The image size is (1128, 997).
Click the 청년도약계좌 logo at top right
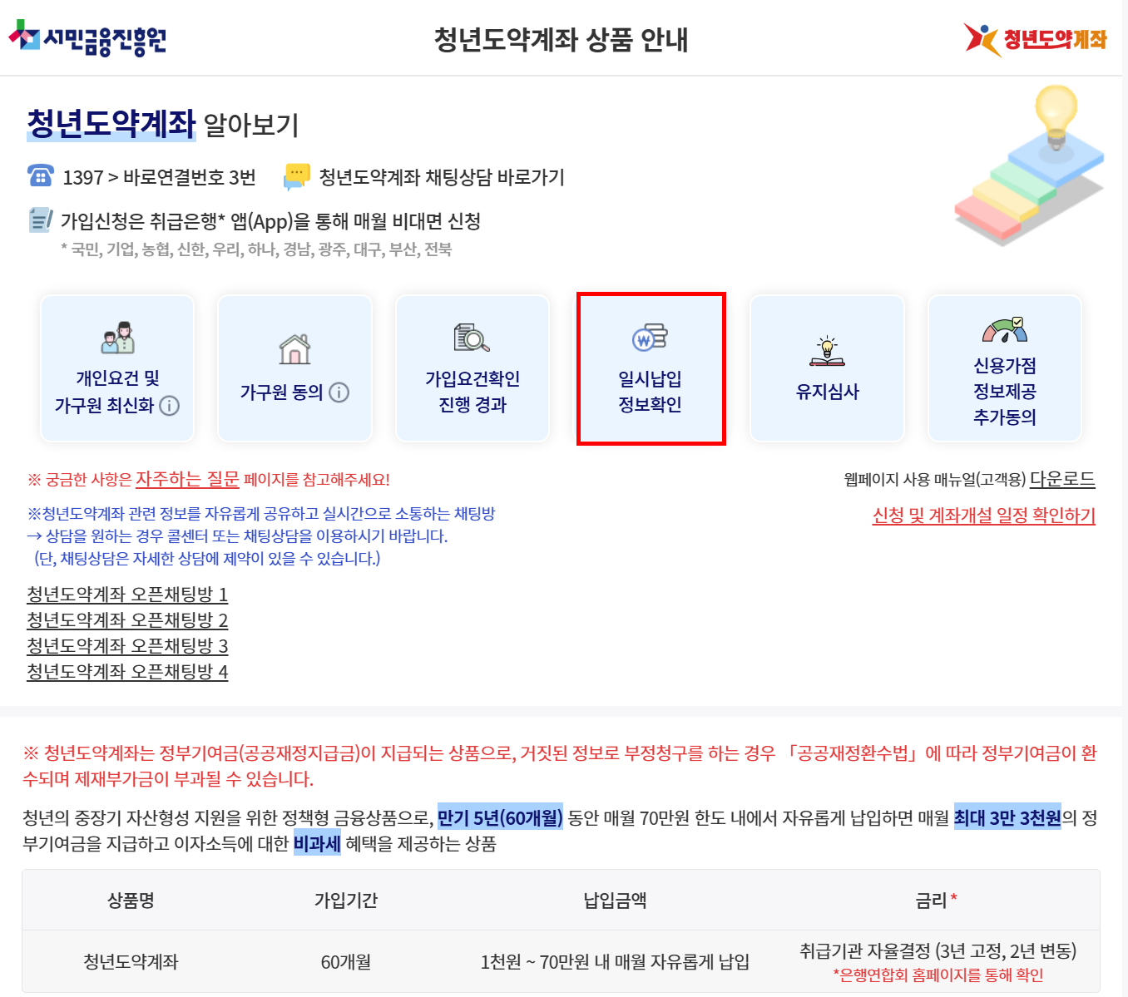(1036, 39)
